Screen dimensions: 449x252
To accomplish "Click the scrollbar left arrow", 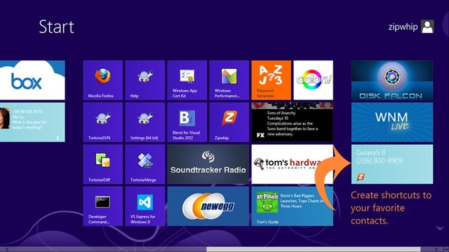I will click(x=7, y=249).
